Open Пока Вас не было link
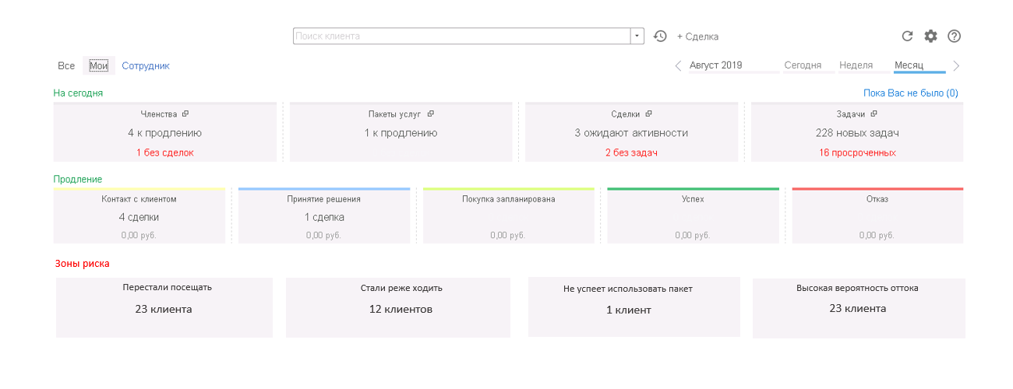1013x389 pixels. pos(911,93)
